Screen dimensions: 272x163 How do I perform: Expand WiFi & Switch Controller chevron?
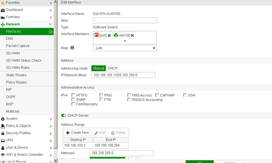(51, 155)
